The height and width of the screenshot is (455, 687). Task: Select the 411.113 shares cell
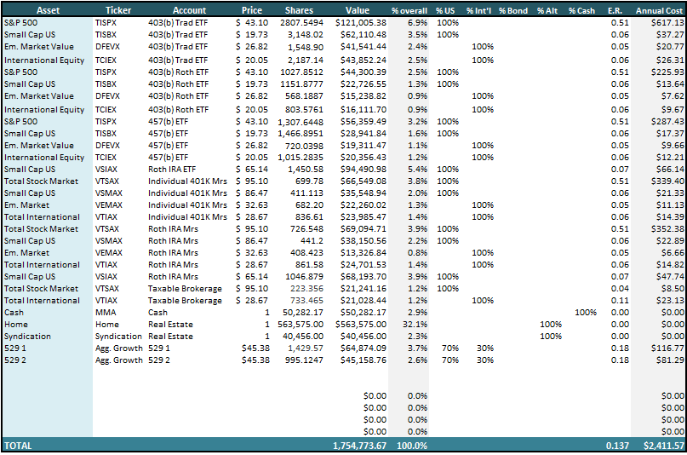306,193
